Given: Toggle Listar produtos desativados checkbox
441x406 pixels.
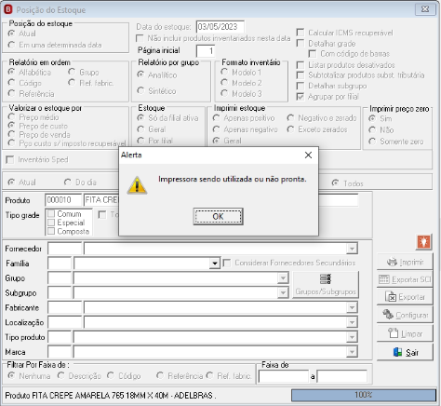Looking at the screenshot, I should [301, 65].
